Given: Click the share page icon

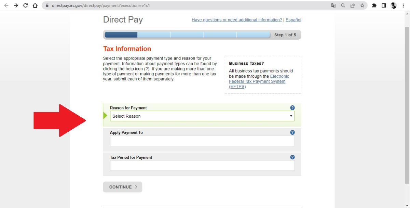Looking at the screenshot, I should (x=353, y=5).
